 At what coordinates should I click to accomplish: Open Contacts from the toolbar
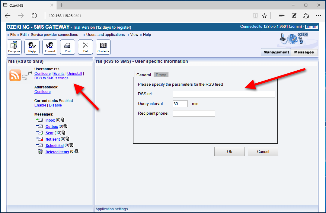[103, 47]
